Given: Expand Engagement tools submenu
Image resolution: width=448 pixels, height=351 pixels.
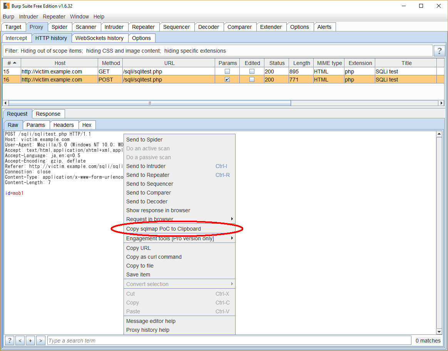Looking at the screenshot, I should [x=179, y=238].
